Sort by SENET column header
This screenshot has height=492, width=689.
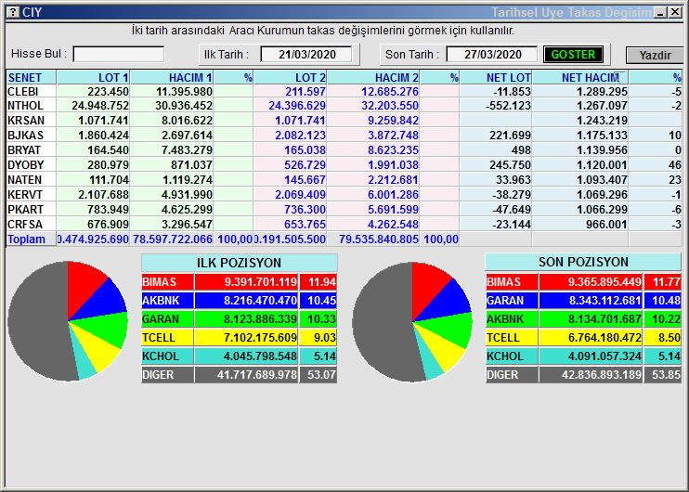coord(32,77)
